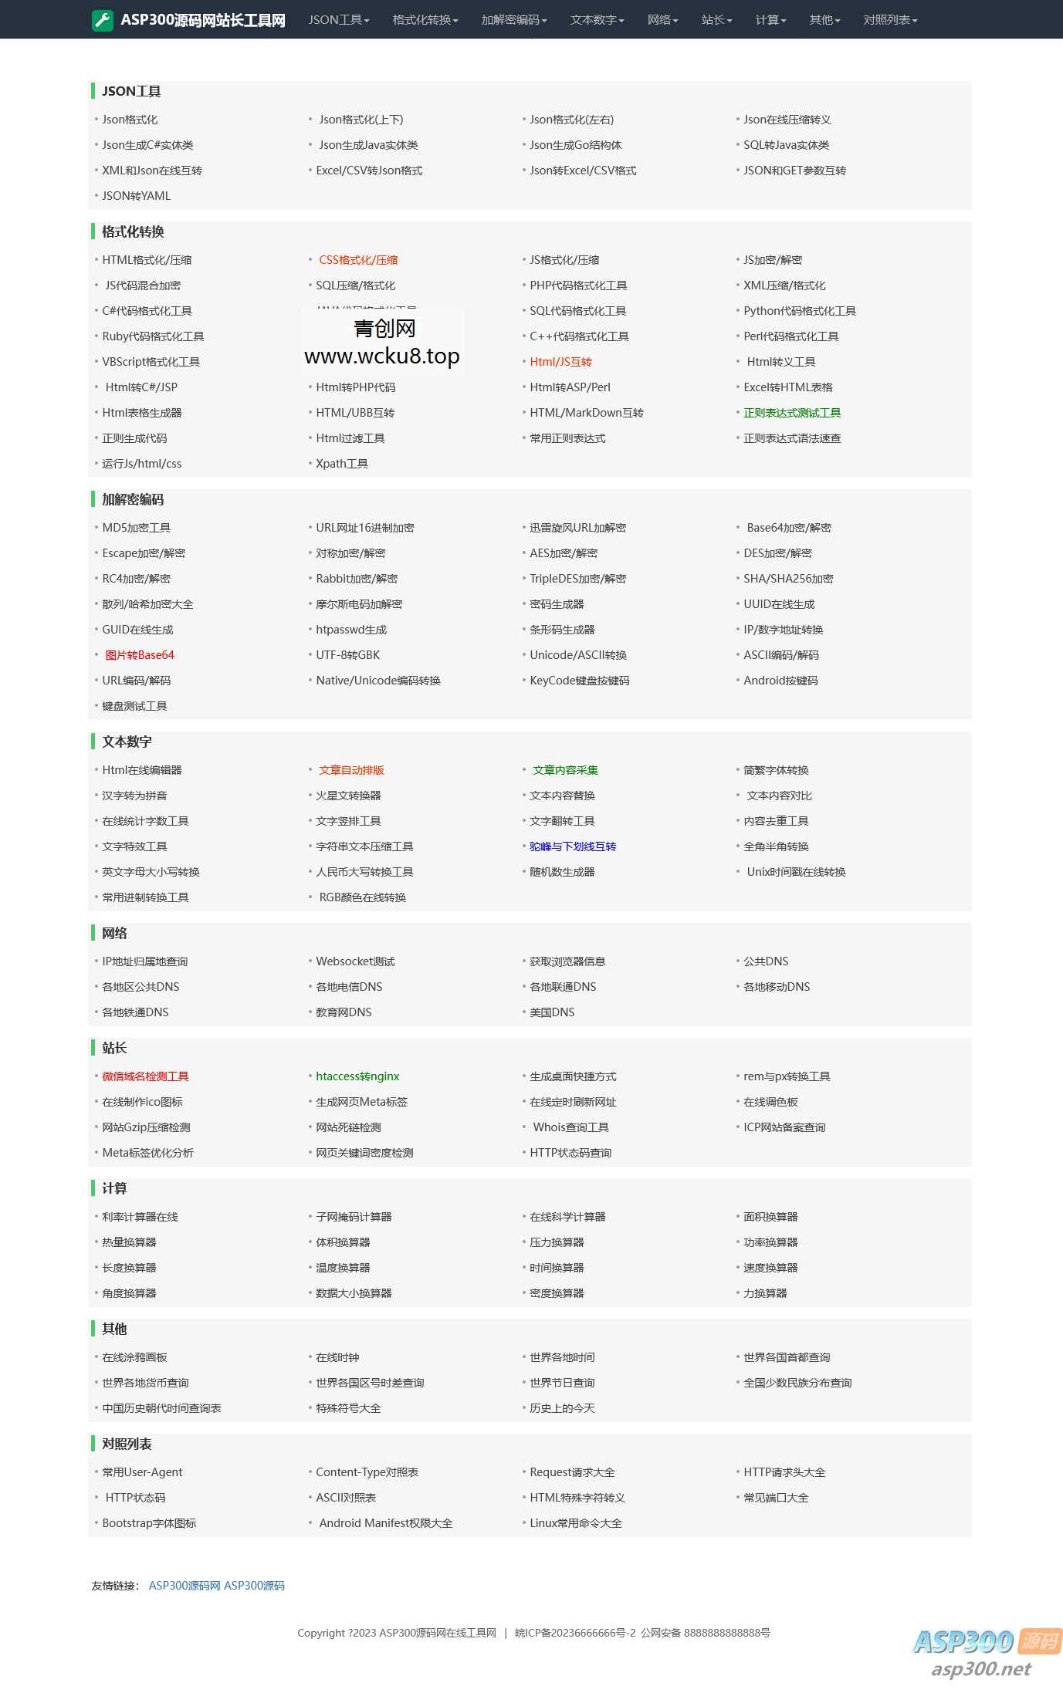
Task: Click the 世界各地时间 link
Action: click(x=562, y=1357)
